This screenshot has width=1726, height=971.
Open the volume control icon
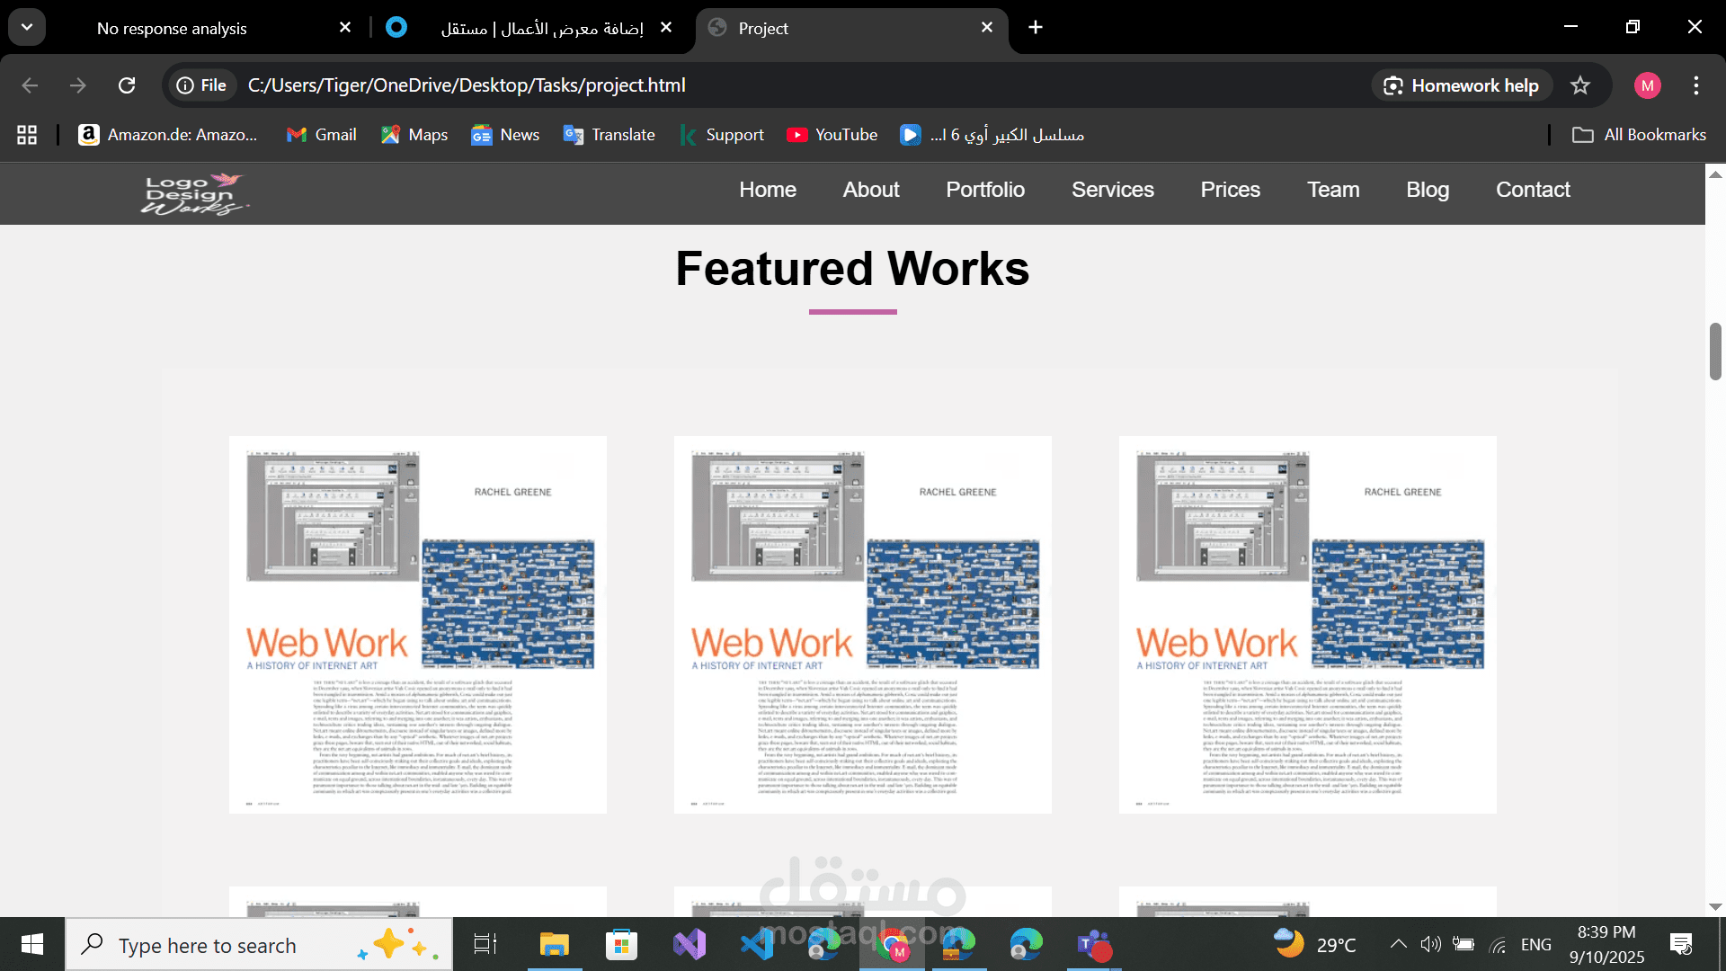(1430, 944)
